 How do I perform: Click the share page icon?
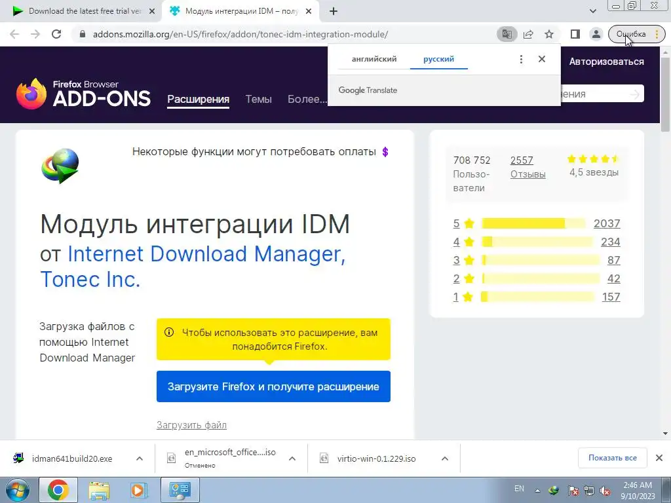529,34
